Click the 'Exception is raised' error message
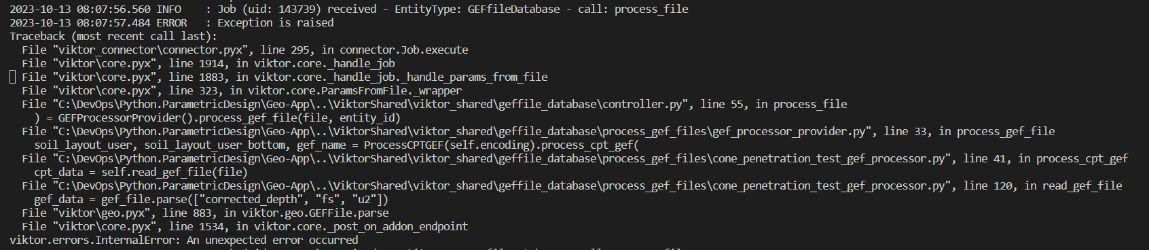1149x250 pixels. coord(276,22)
